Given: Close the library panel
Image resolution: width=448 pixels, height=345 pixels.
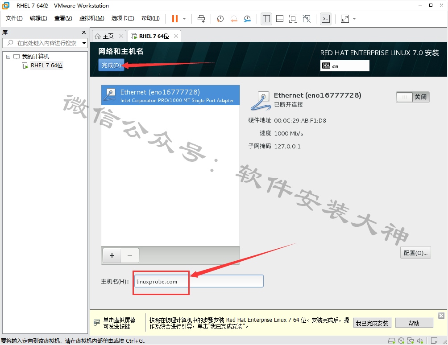Looking at the screenshot, I should [x=84, y=32].
